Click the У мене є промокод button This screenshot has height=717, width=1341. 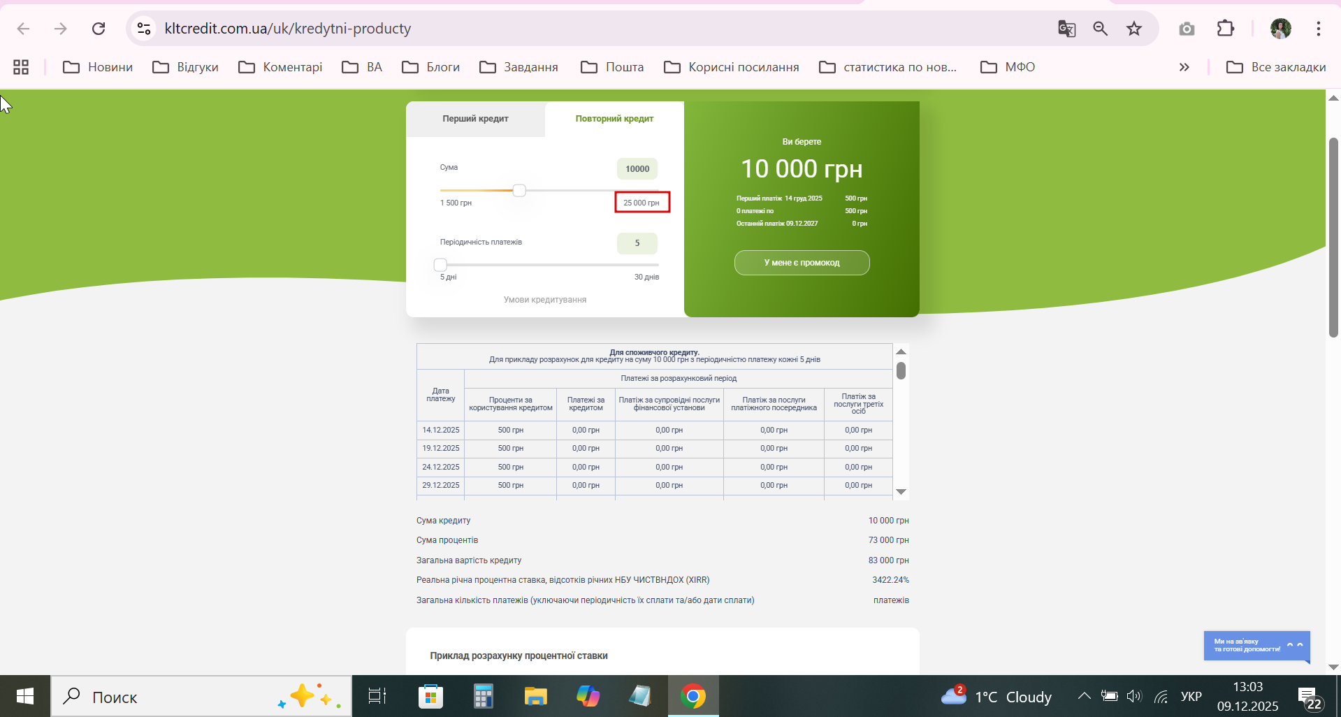802,263
